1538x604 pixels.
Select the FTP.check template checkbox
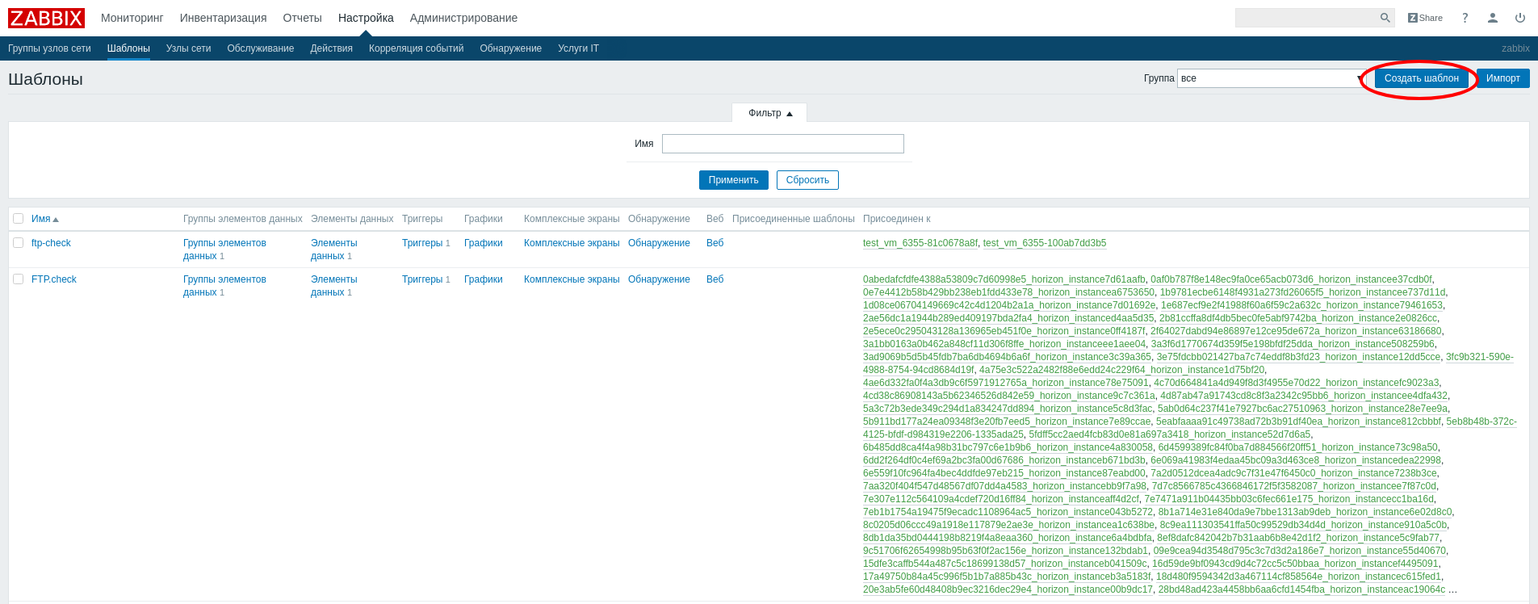point(19,279)
